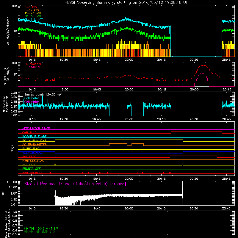Select the PARTICLE_FLAG label
Screen dimensions: 238x238
(x=33, y=161)
